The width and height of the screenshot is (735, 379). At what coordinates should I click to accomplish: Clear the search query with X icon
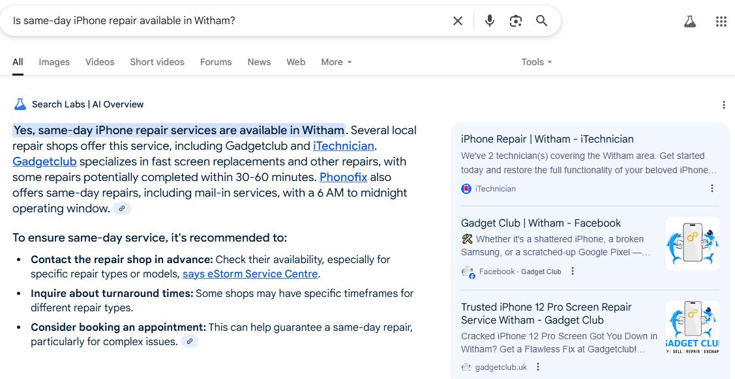point(458,21)
